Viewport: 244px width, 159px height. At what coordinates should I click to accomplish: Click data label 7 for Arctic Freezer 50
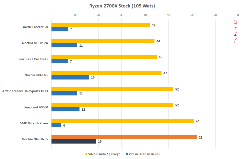point(71,29)
